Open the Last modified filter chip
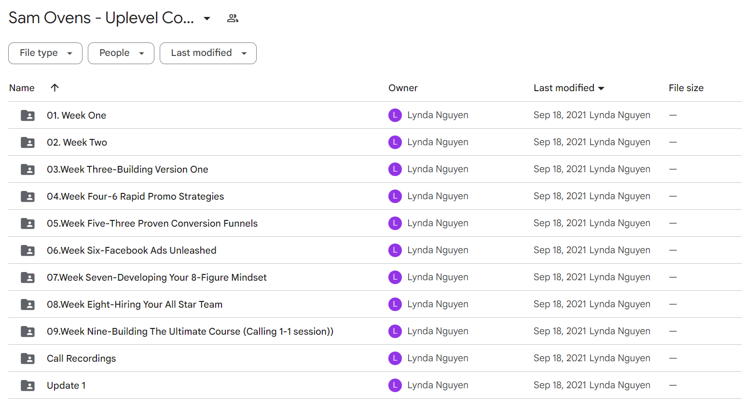Viewport: 742px width, 408px height. coord(208,53)
